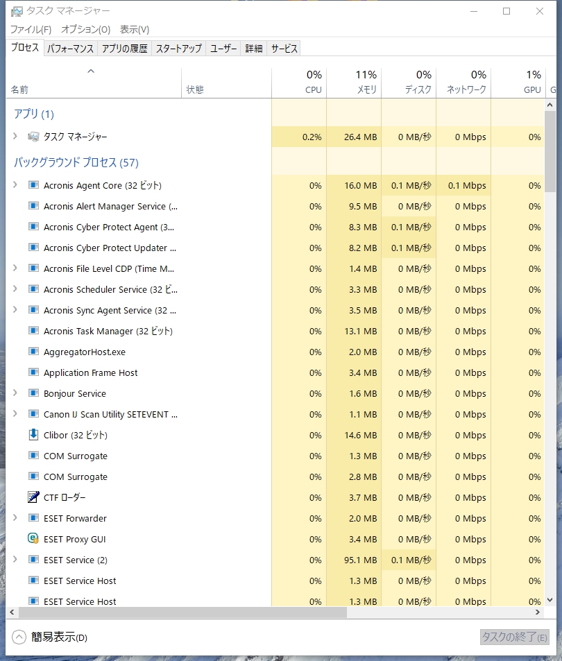Click the Acronis Cyber Protect Agent icon
Viewport: 562px width, 661px height.
click(33, 227)
